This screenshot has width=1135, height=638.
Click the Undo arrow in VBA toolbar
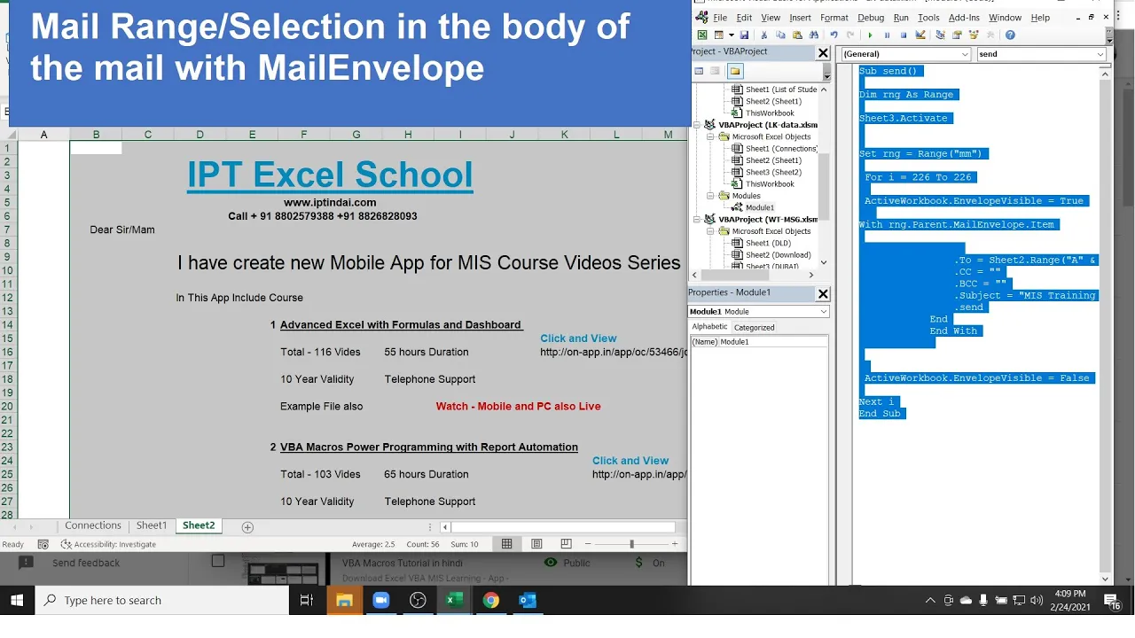coord(834,35)
